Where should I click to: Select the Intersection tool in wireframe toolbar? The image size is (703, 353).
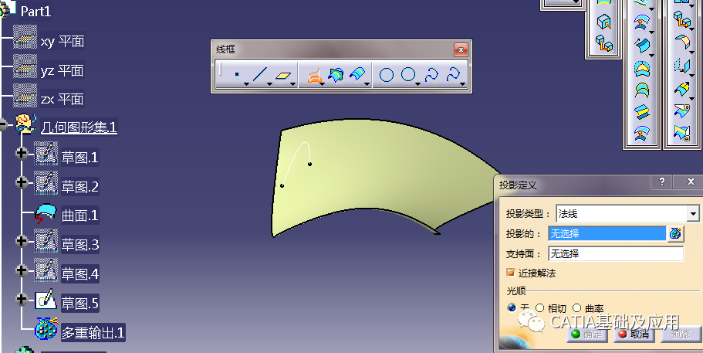(336, 74)
